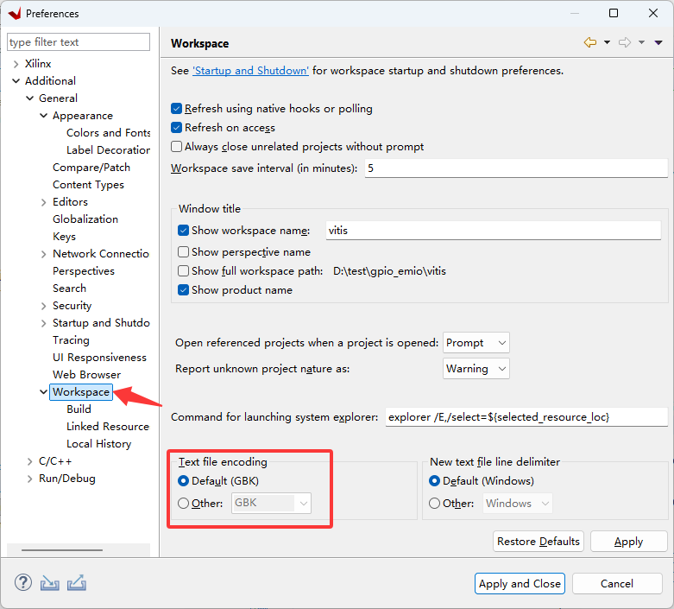The width and height of the screenshot is (674, 609).
Task: Click the workspace name field 'vitis'
Action: 493,231
